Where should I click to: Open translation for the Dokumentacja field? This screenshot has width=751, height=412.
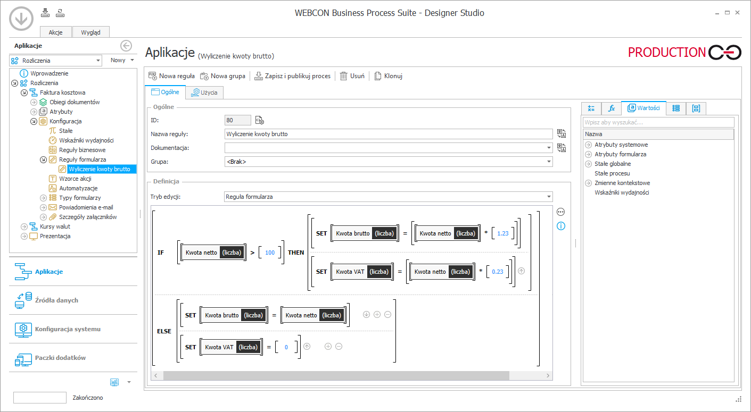click(562, 147)
